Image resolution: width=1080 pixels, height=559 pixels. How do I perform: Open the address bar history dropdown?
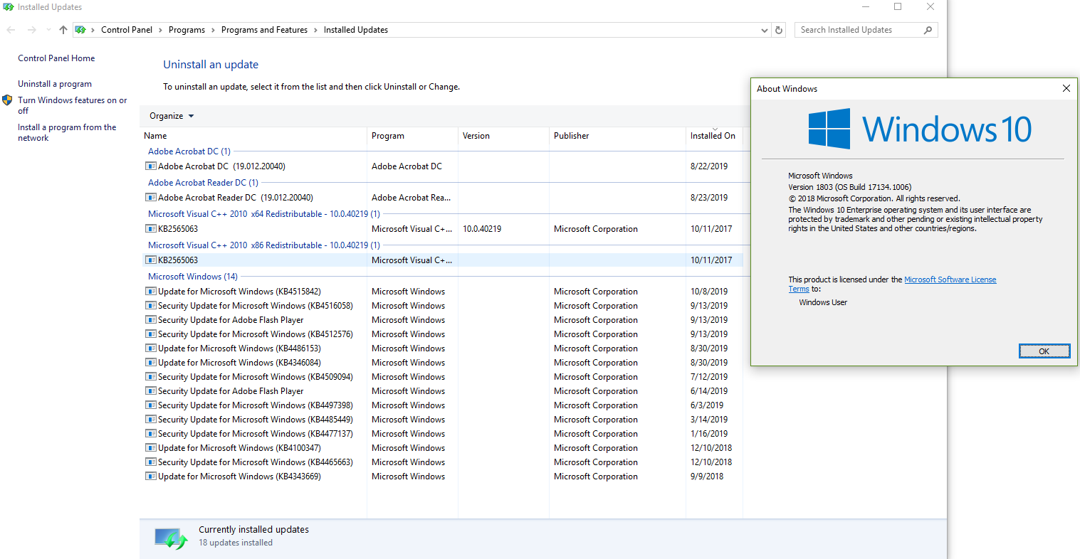pos(765,30)
